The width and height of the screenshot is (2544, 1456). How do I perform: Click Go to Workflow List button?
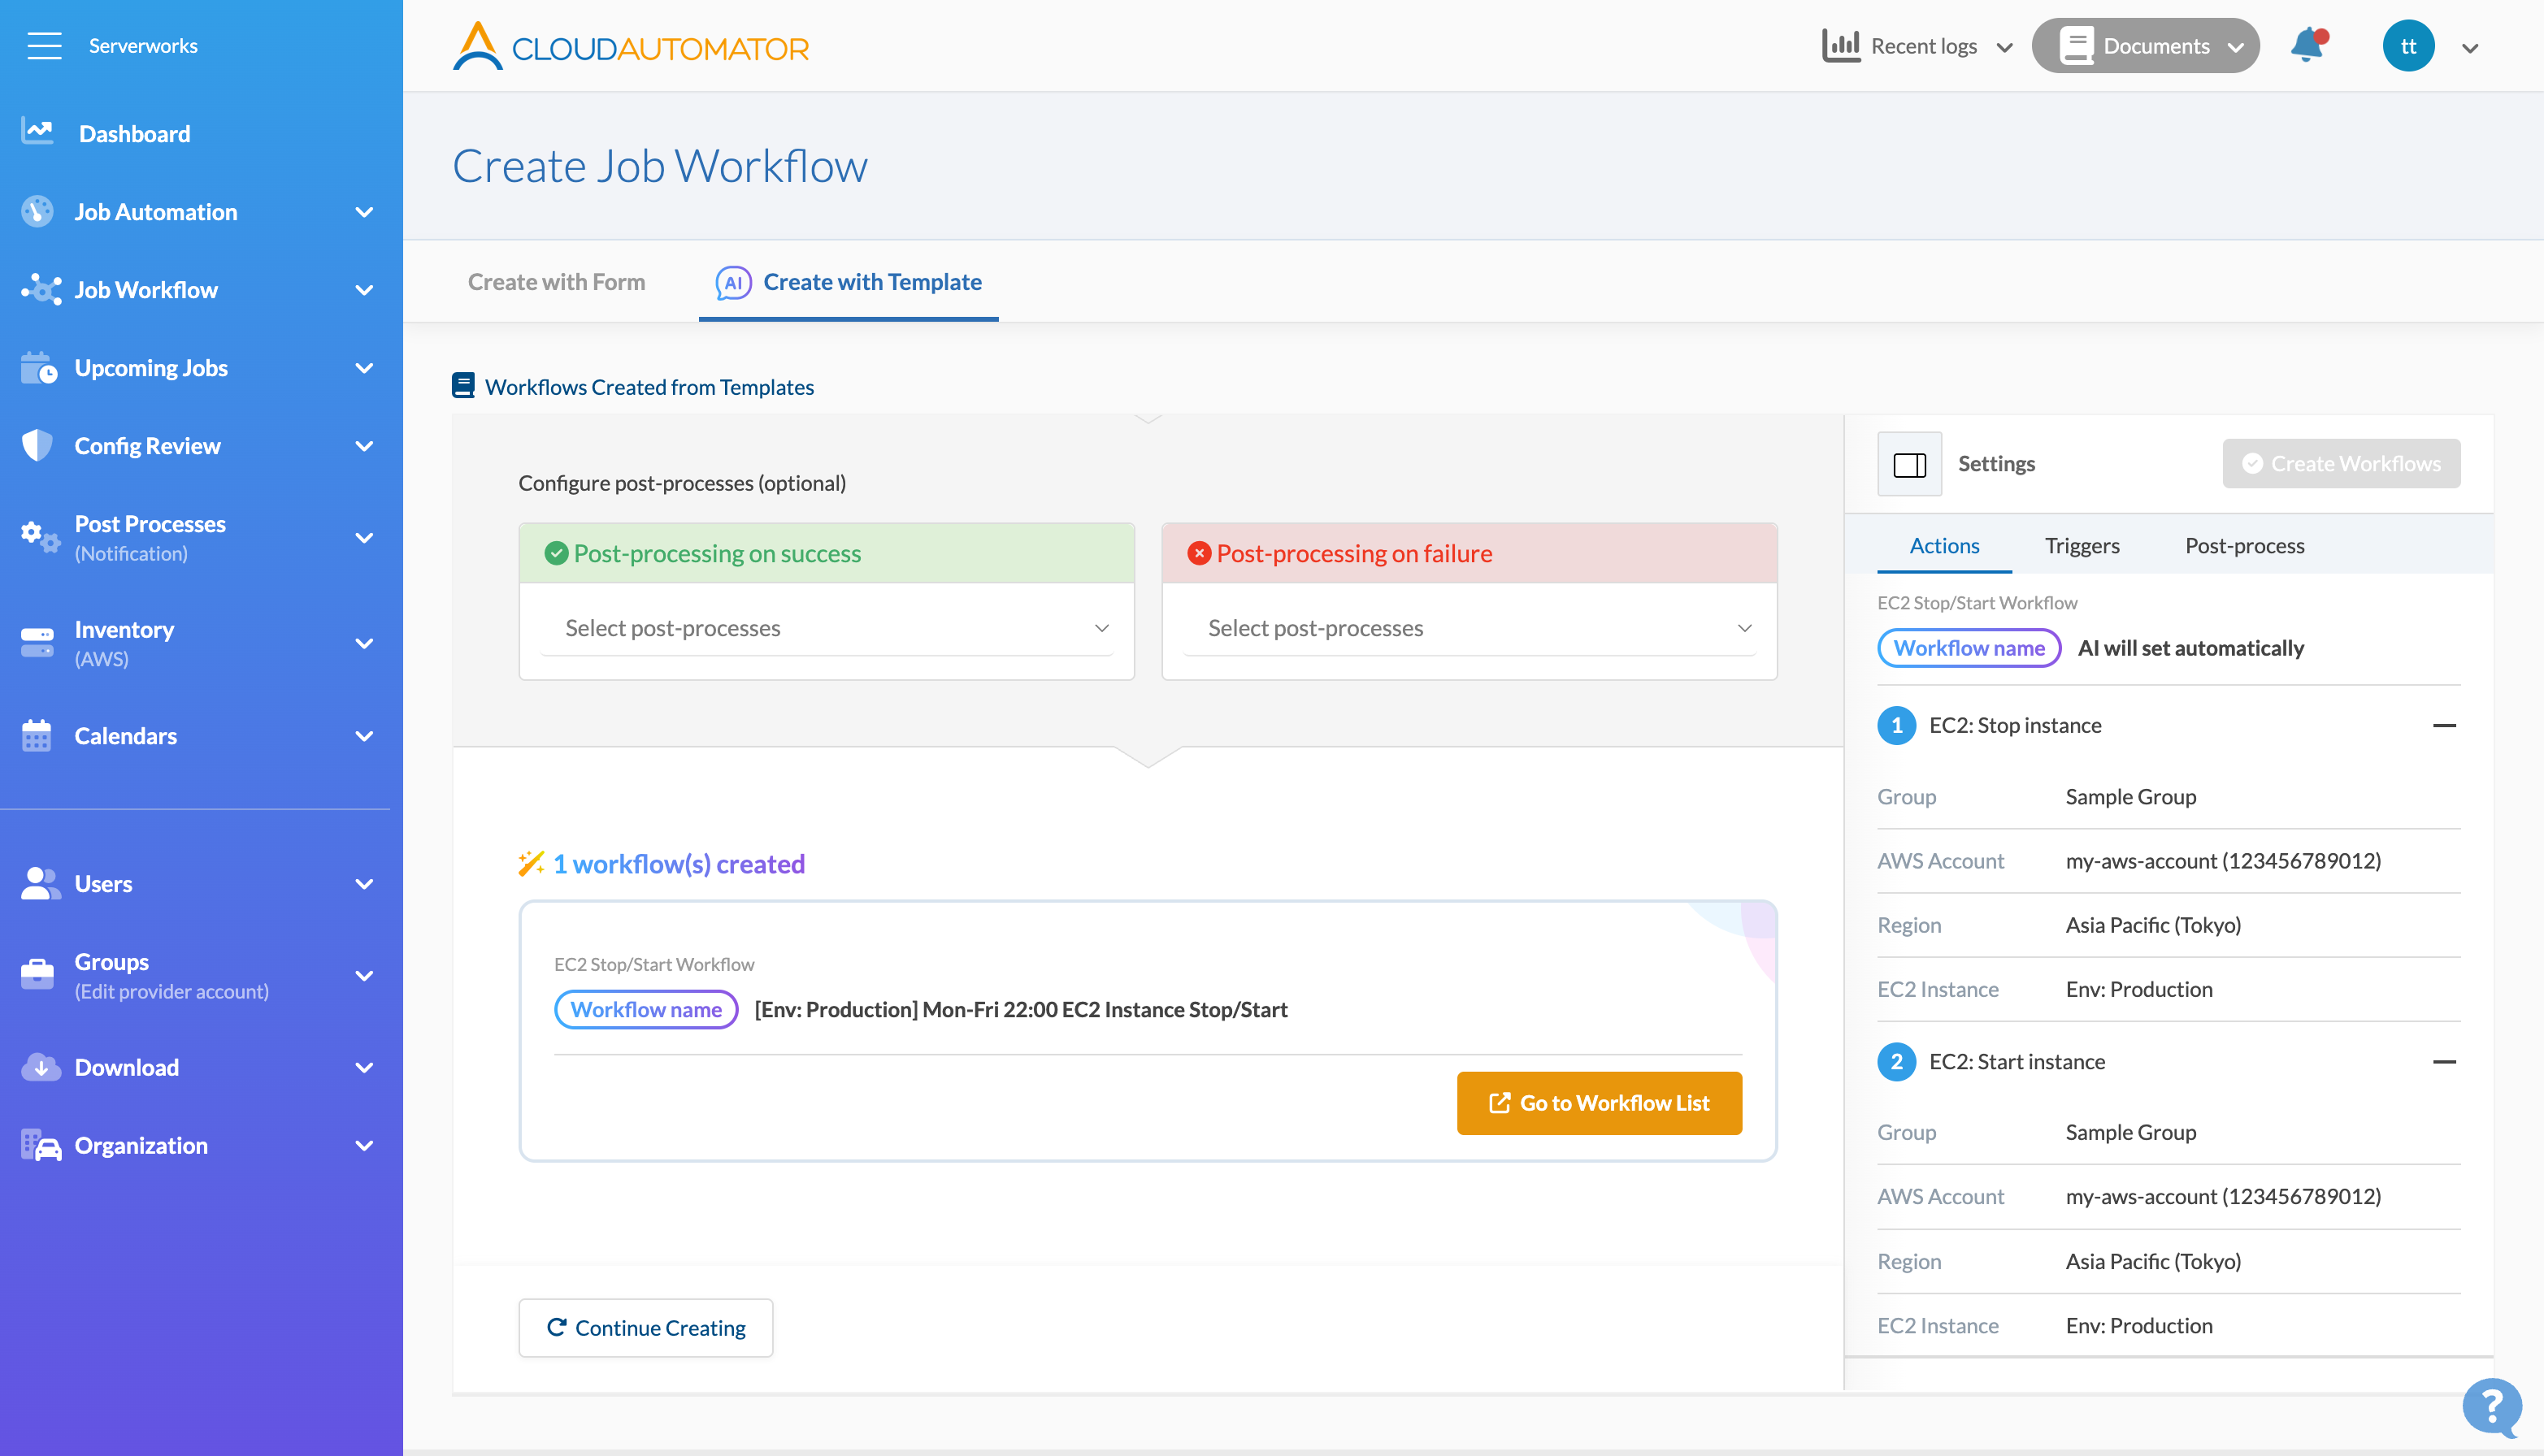(1600, 1103)
